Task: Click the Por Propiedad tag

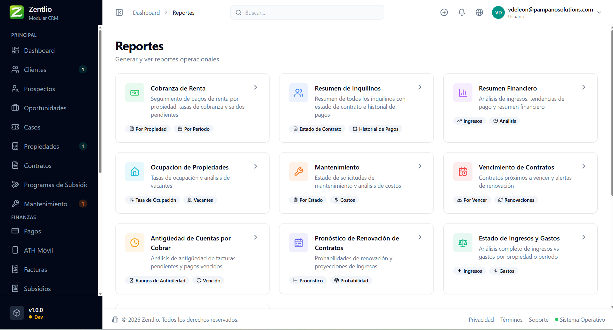Action: (148, 129)
